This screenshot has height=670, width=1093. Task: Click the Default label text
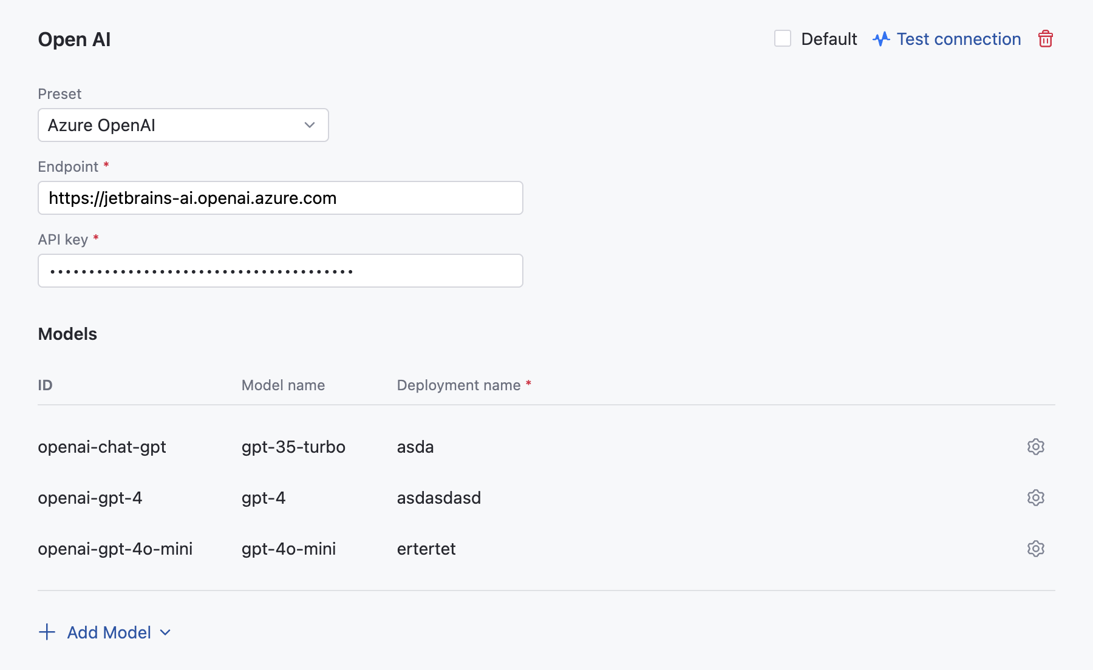click(829, 39)
